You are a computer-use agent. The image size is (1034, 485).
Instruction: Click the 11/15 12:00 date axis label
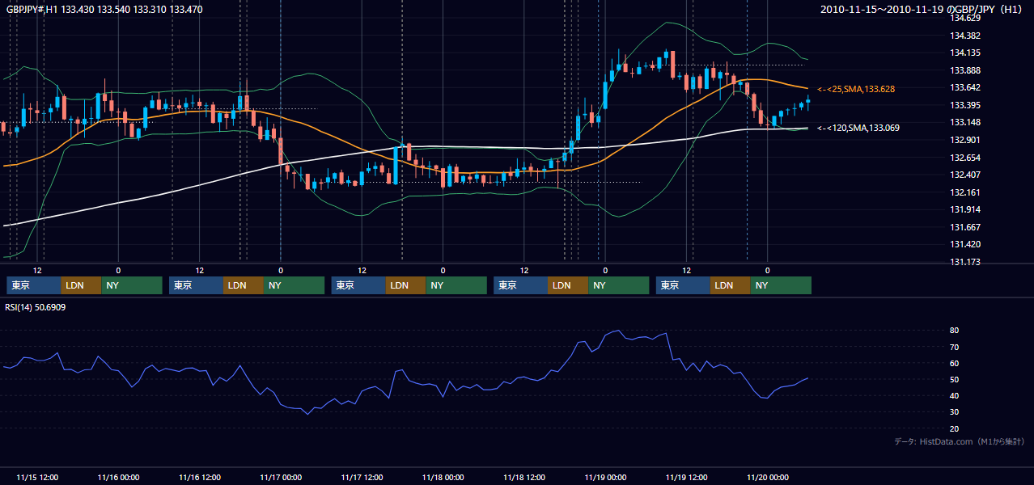[x=36, y=477]
